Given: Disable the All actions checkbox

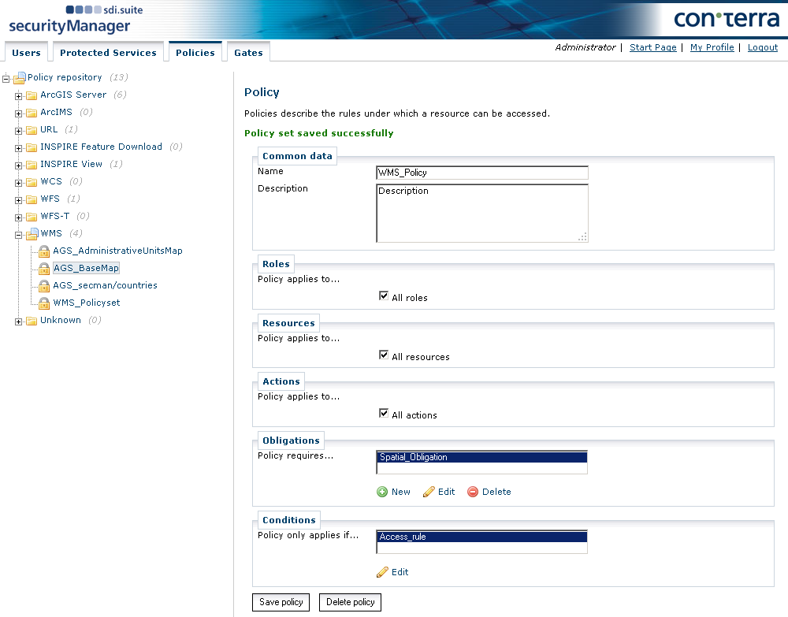Looking at the screenshot, I should tap(384, 413).
